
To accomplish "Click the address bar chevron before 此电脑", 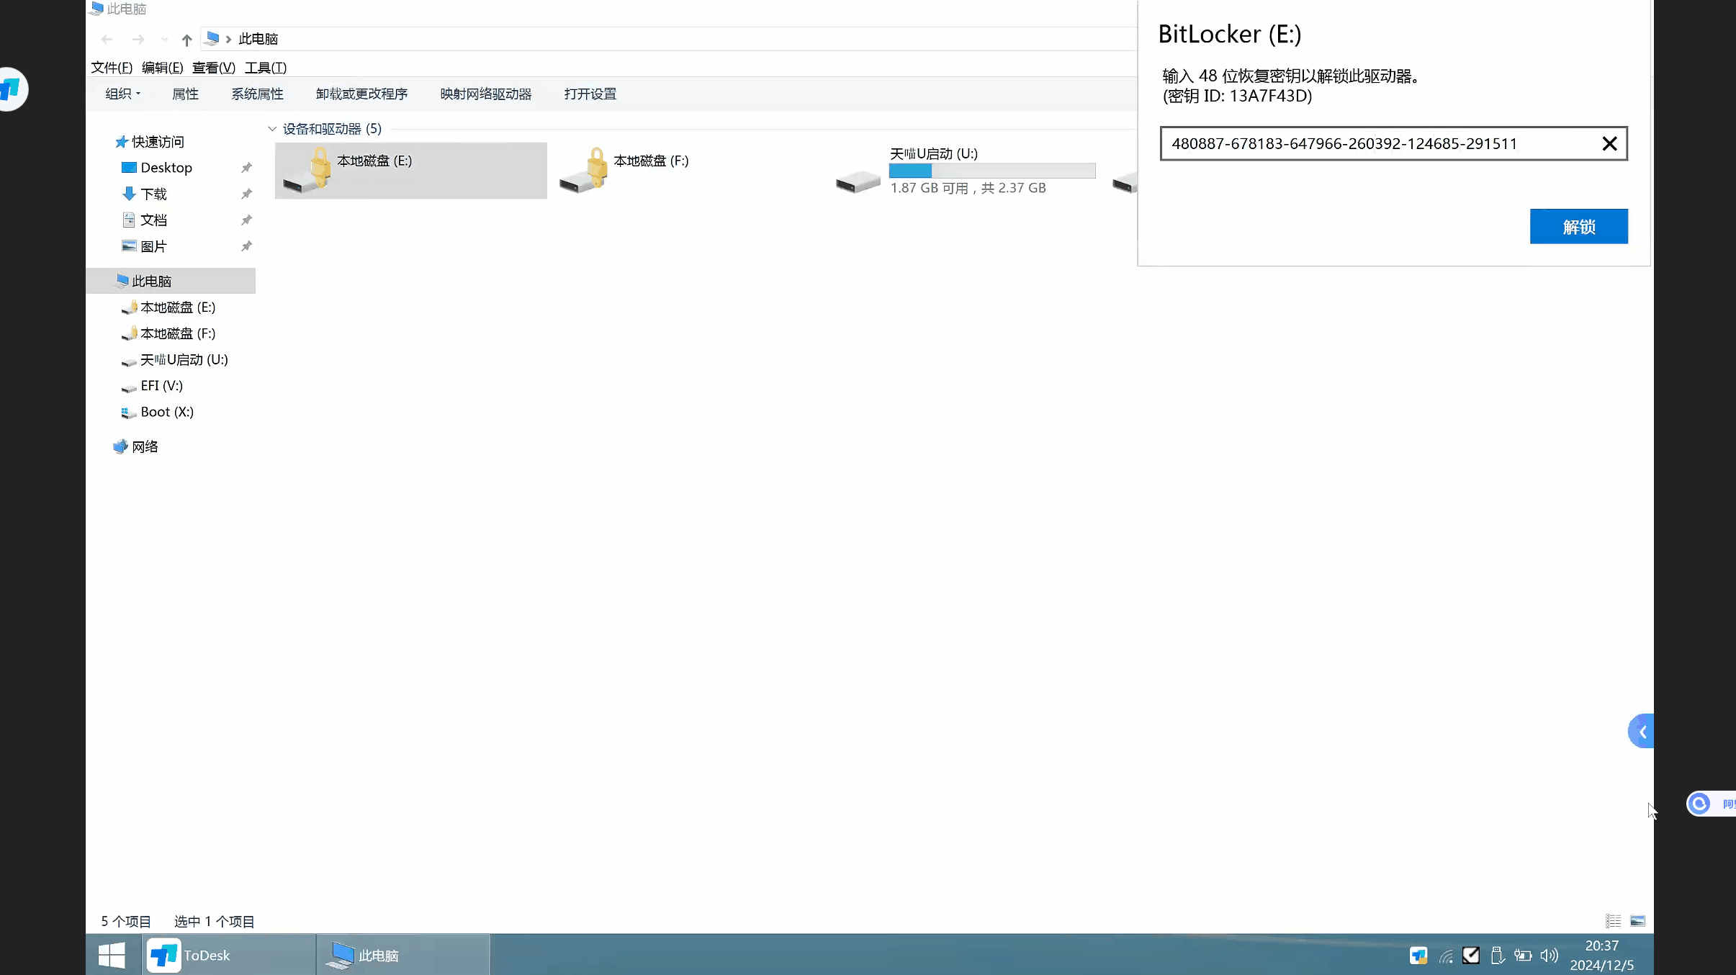I will [x=228, y=40].
